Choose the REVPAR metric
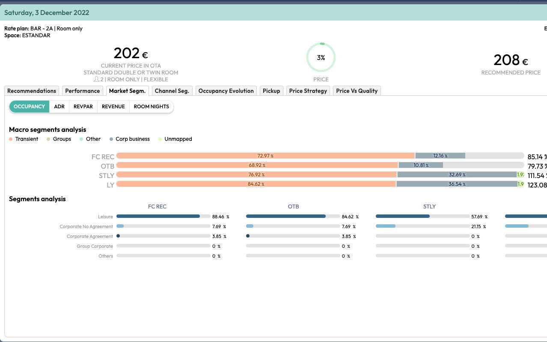The height and width of the screenshot is (342, 547). coord(83,107)
